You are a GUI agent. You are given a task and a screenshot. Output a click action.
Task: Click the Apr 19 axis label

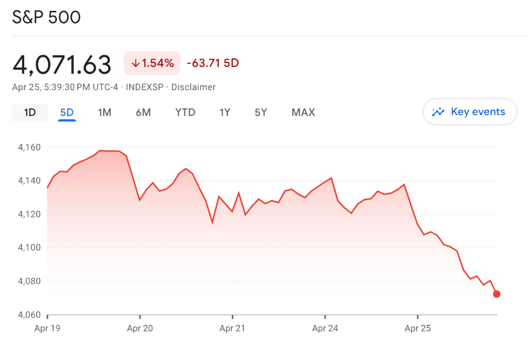(x=47, y=328)
